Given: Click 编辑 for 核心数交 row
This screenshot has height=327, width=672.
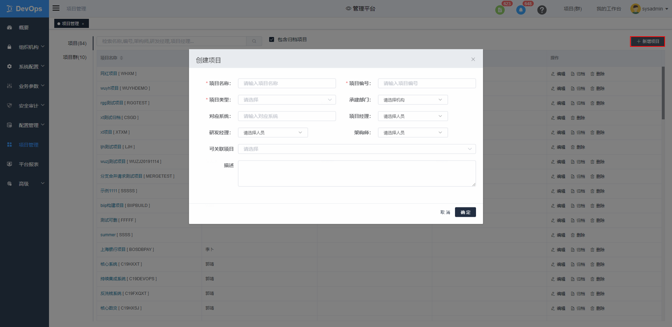Looking at the screenshot, I should (558, 309).
